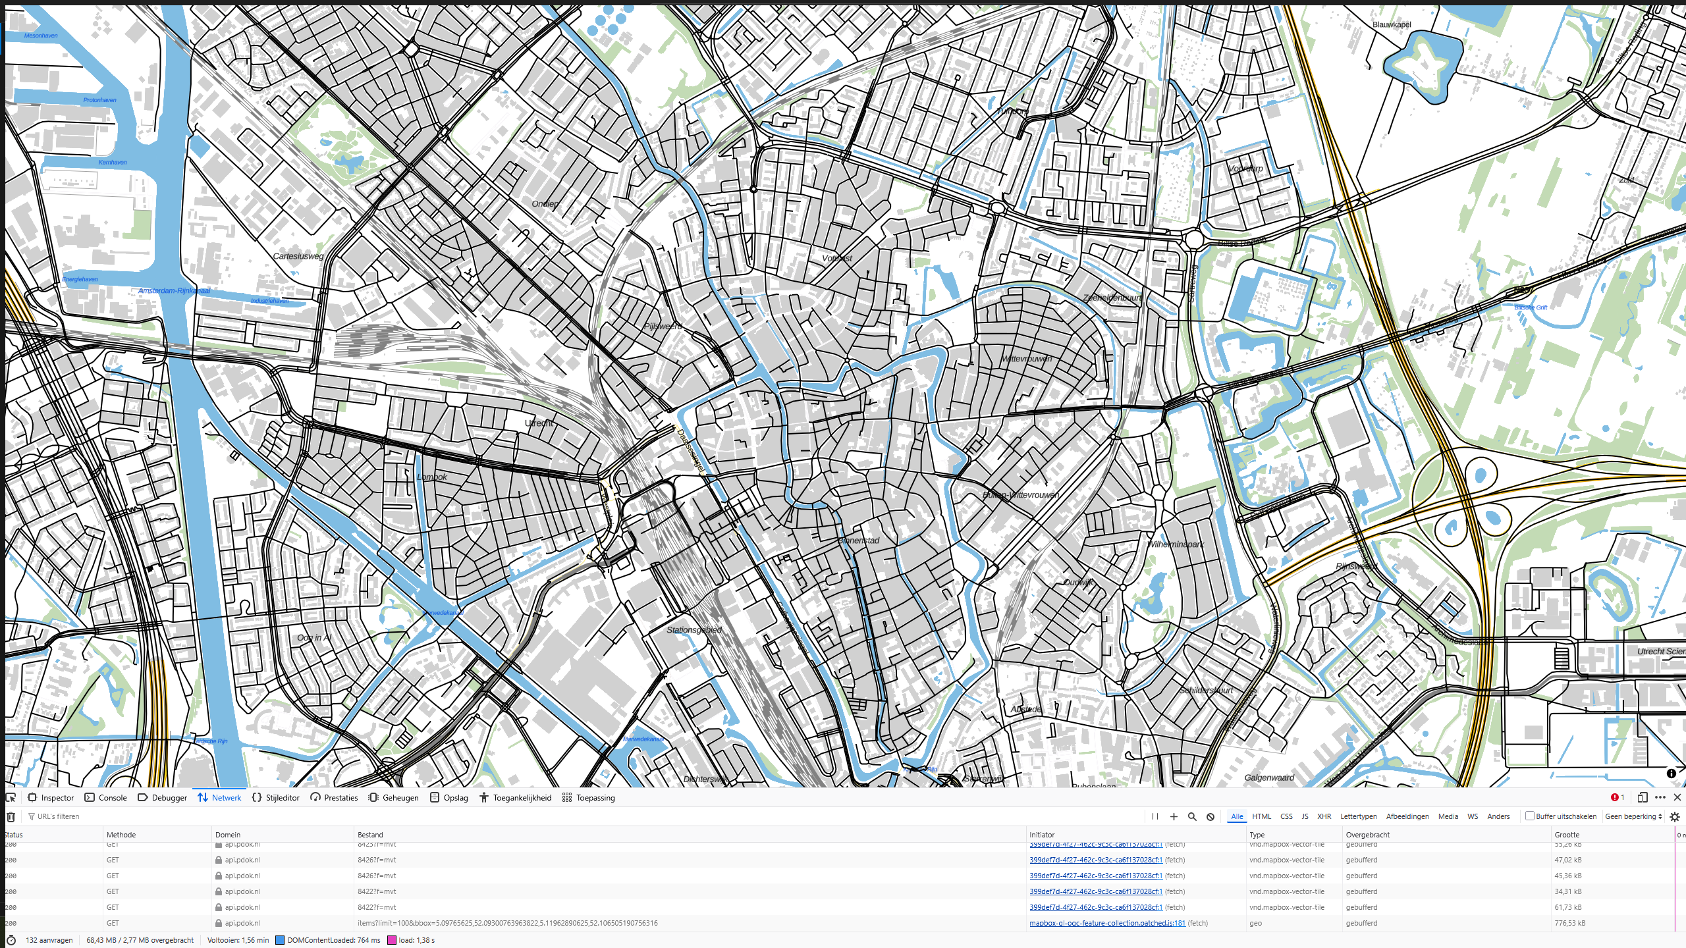
Task: Sort by Grootte column header
Action: click(x=1567, y=835)
